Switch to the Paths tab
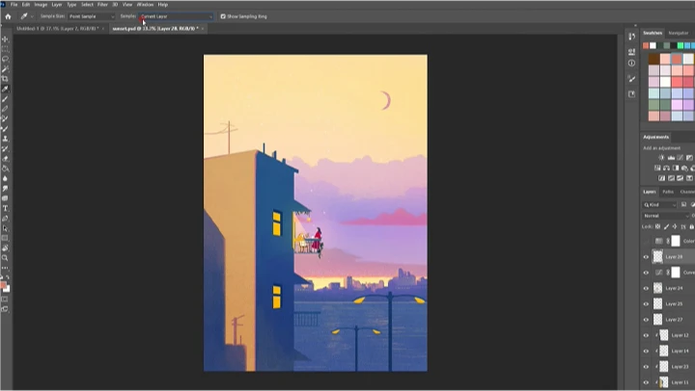This screenshot has width=695, height=391. click(668, 192)
